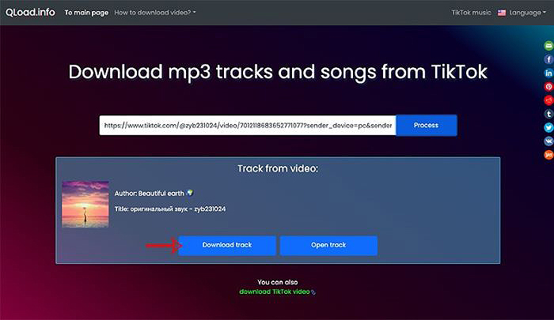Click Open track button
The width and height of the screenshot is (554, 320).
pos(328,245)
